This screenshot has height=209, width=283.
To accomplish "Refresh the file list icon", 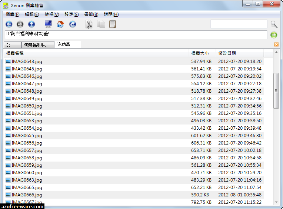I will [x=73, y=24].
